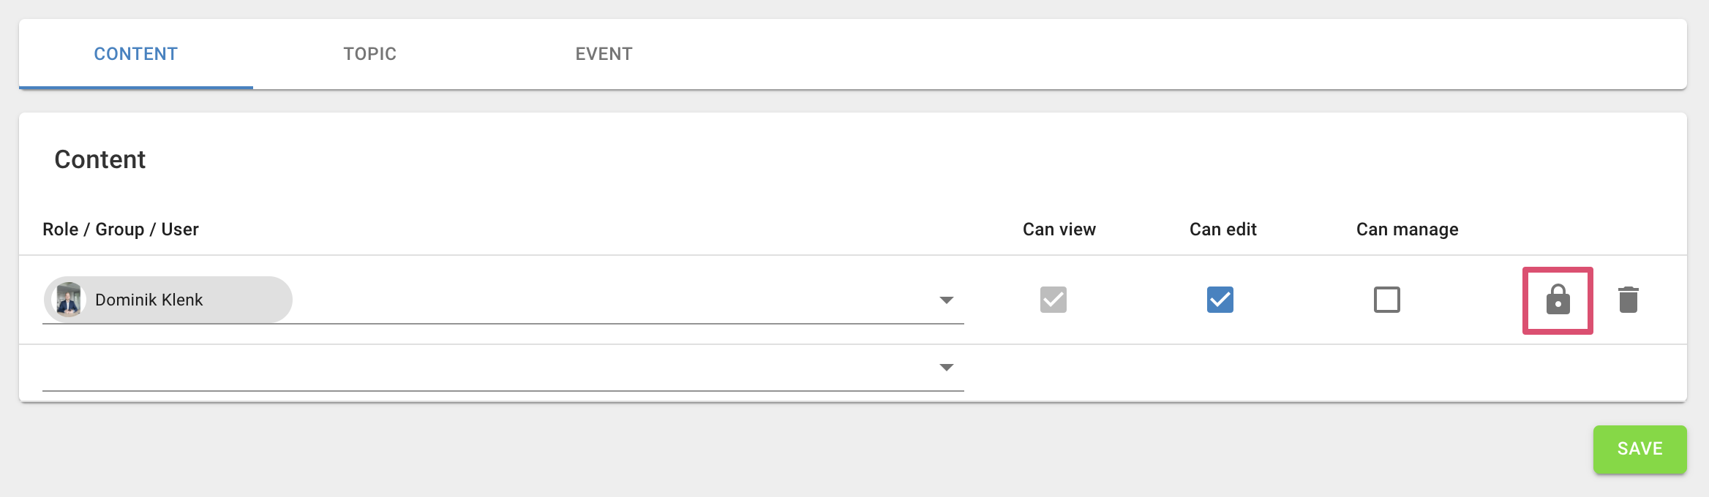The height and width of the screenshot is (497, 1709).
Task: Open the EVENT tab
Action: [x=604, y=54]
